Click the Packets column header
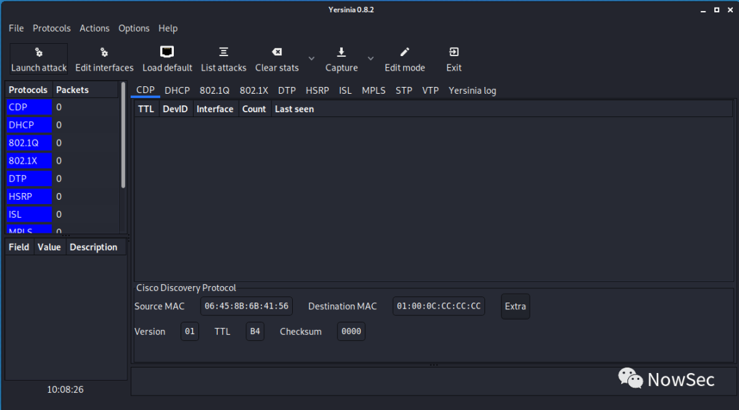The height and width of the screenshot is (410, 739). 85,90
